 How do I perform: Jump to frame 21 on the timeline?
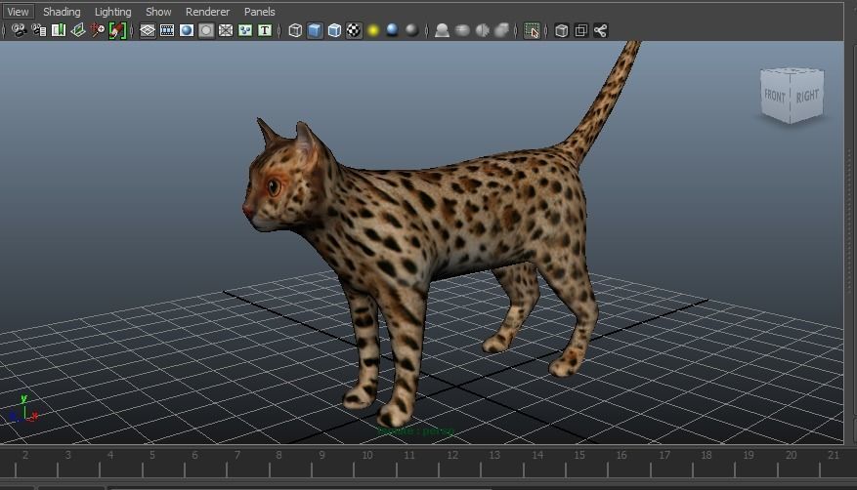[x=833, y=455]
